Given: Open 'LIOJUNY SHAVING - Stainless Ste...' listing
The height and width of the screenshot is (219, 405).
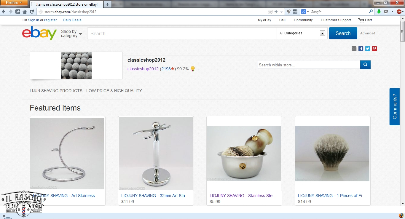Looking at the screenshot, I should point(243,196).
